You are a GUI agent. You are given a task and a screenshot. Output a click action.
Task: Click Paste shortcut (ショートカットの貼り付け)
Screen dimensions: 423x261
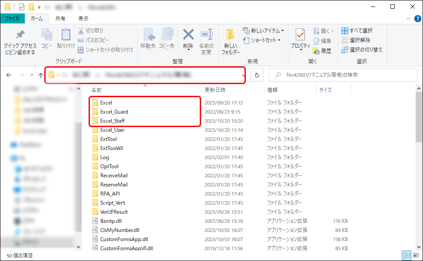(x=106, y=49)
